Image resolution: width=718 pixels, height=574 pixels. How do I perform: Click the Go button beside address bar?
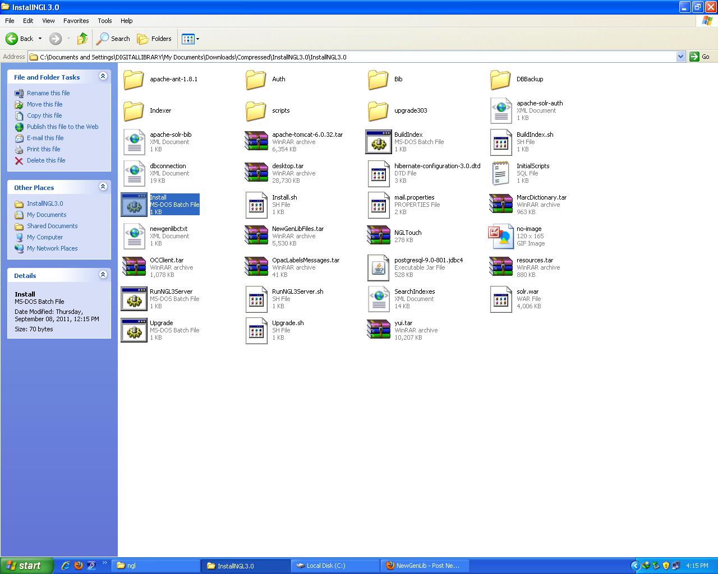pyautogui.click(x=700, y=57)
